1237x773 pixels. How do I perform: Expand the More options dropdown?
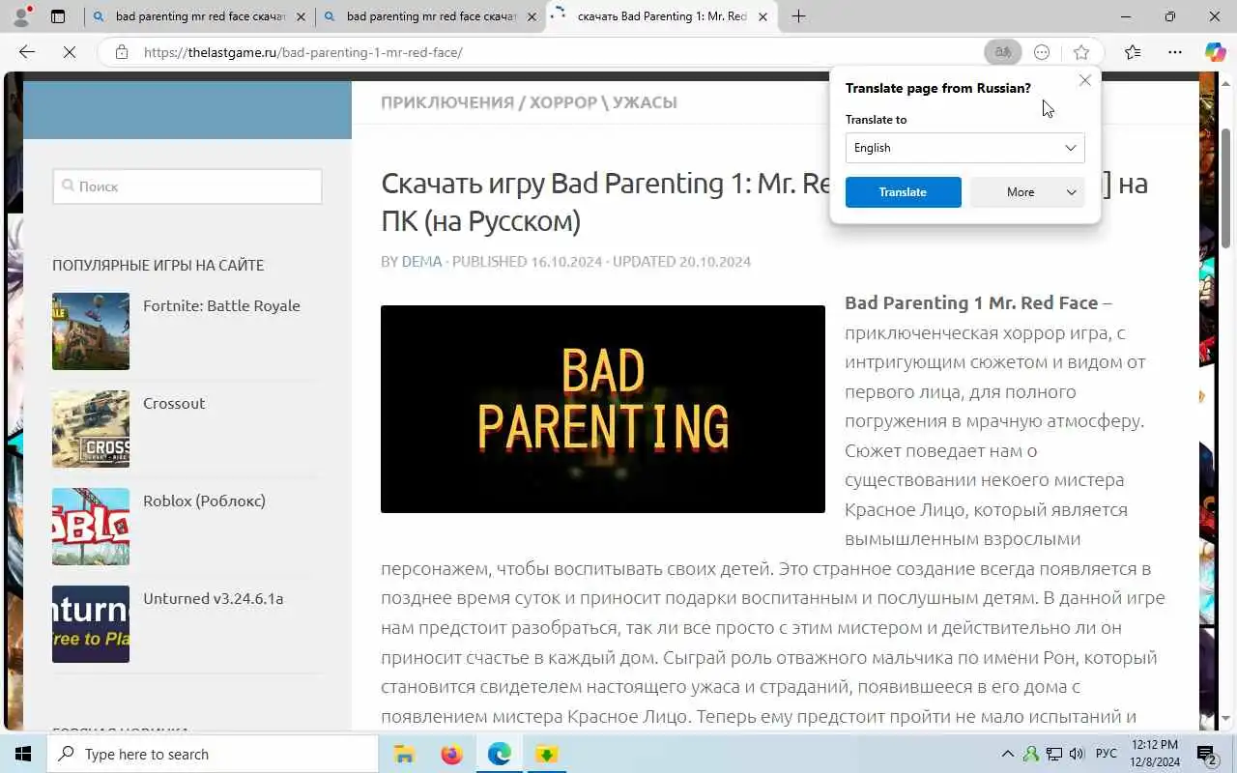point(1027,192)
